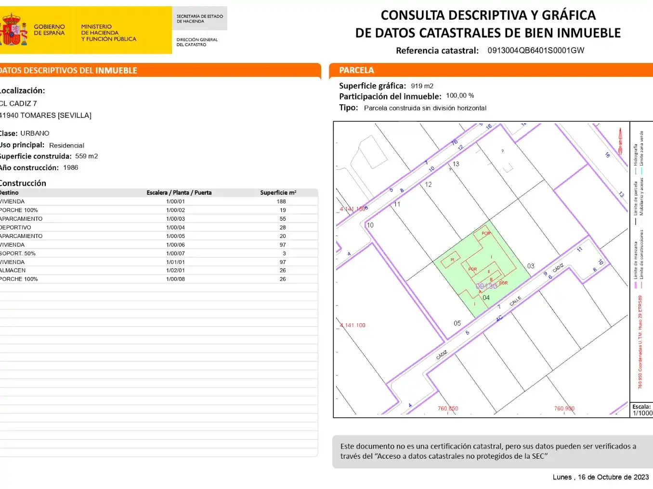Select the date "Lunes, 16 de Octubre de 2023"
Screen dimensions: 653x489
pos(601,477)
